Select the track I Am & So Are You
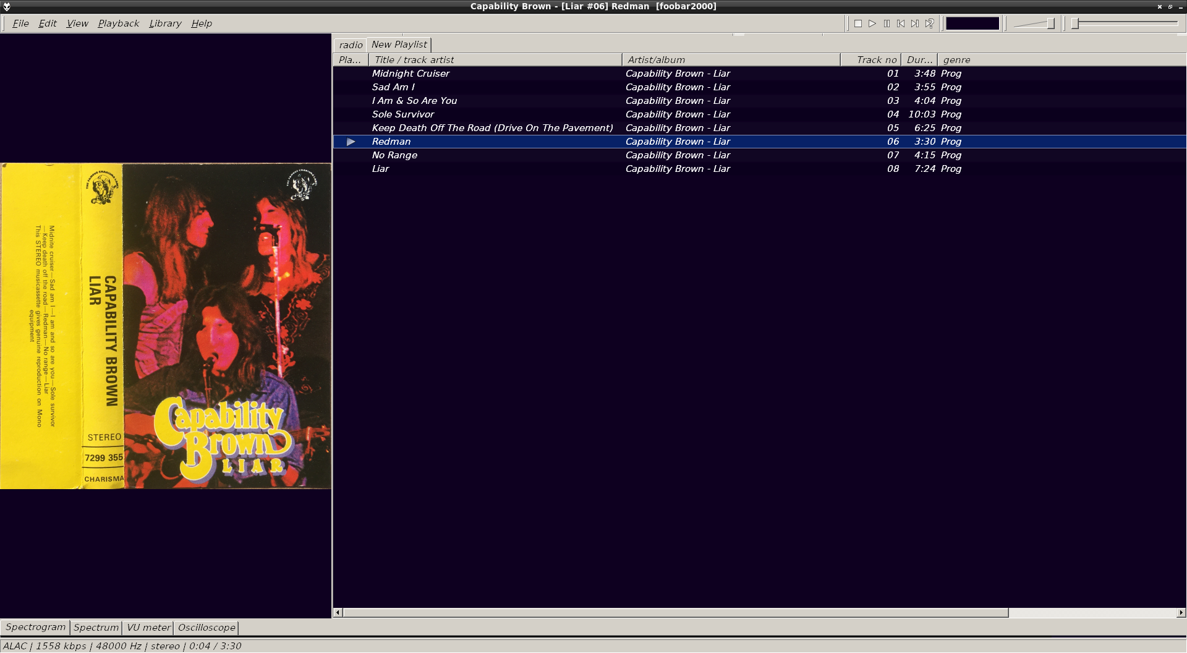The height and width of the screenshot is (653, 1187). (760, 101)
